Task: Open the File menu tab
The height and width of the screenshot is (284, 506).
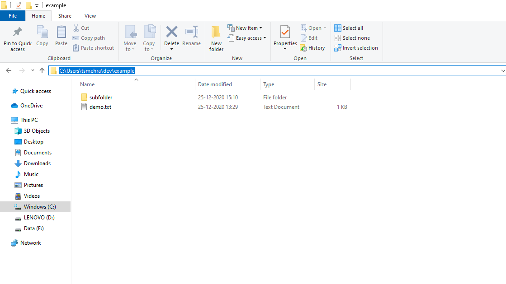Action: pyautogui.click(x=13, y=16)
